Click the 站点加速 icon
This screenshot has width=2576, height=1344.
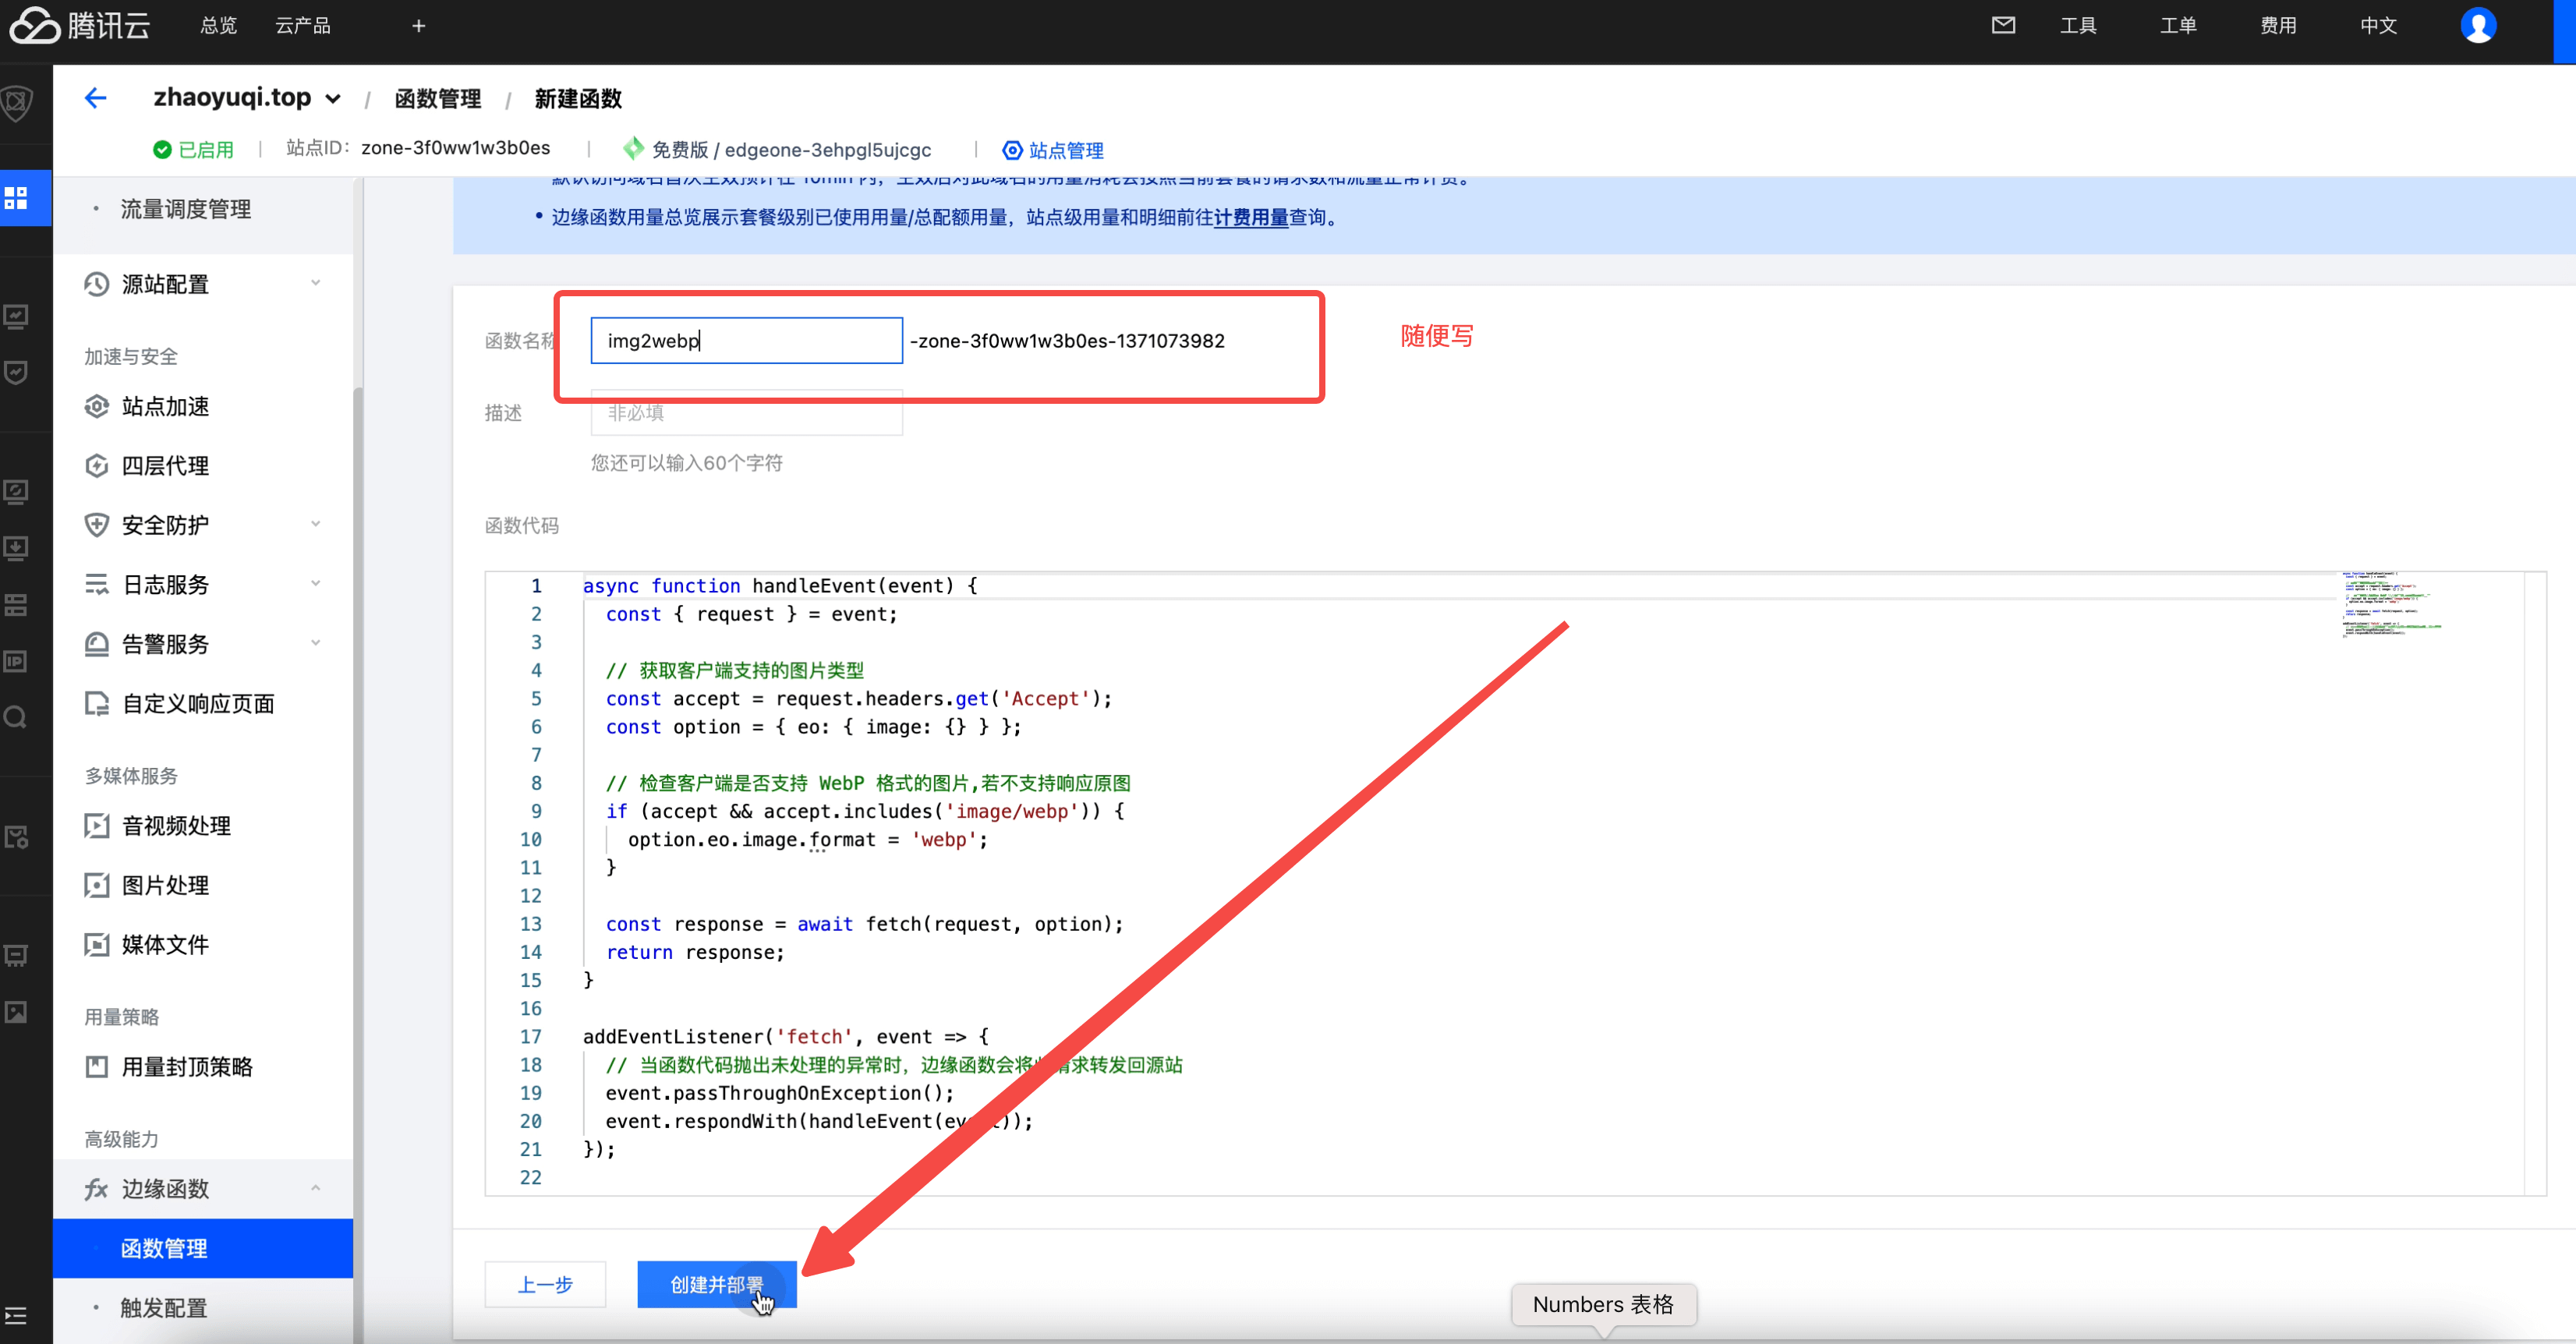coord(96,406)
